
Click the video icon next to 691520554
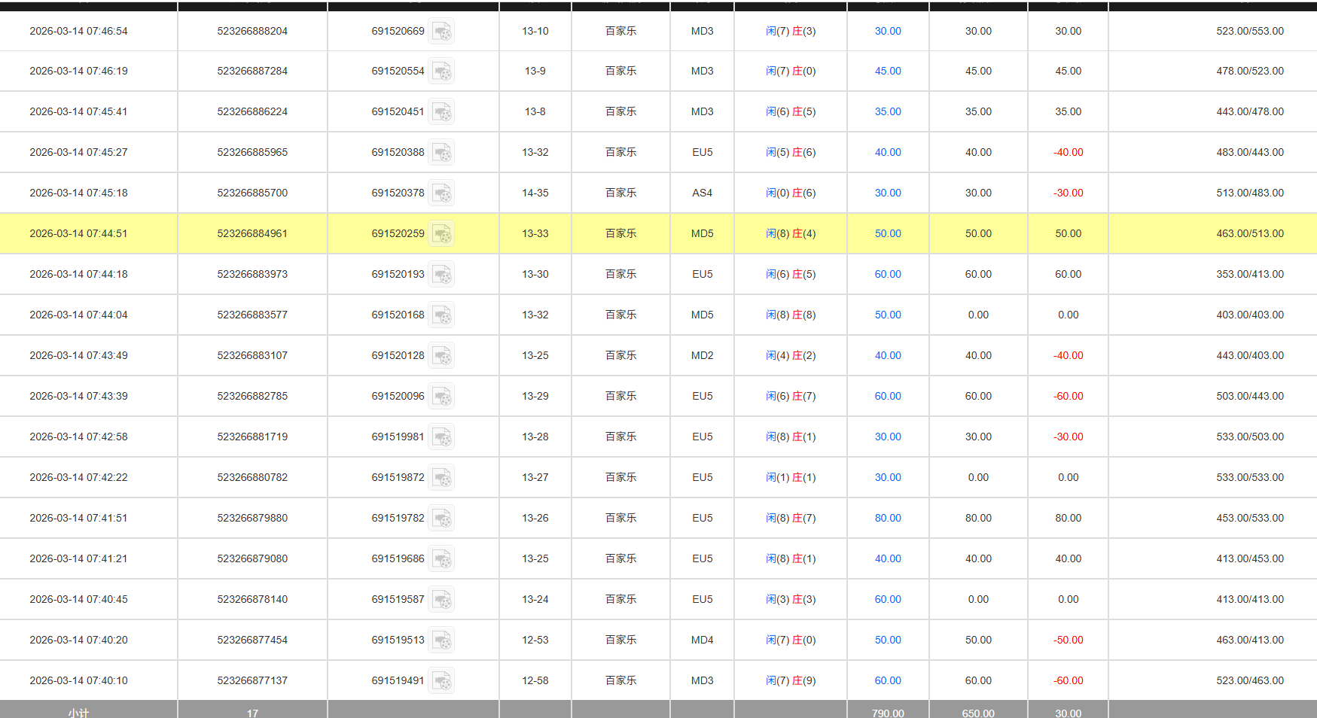click(441, 71)
